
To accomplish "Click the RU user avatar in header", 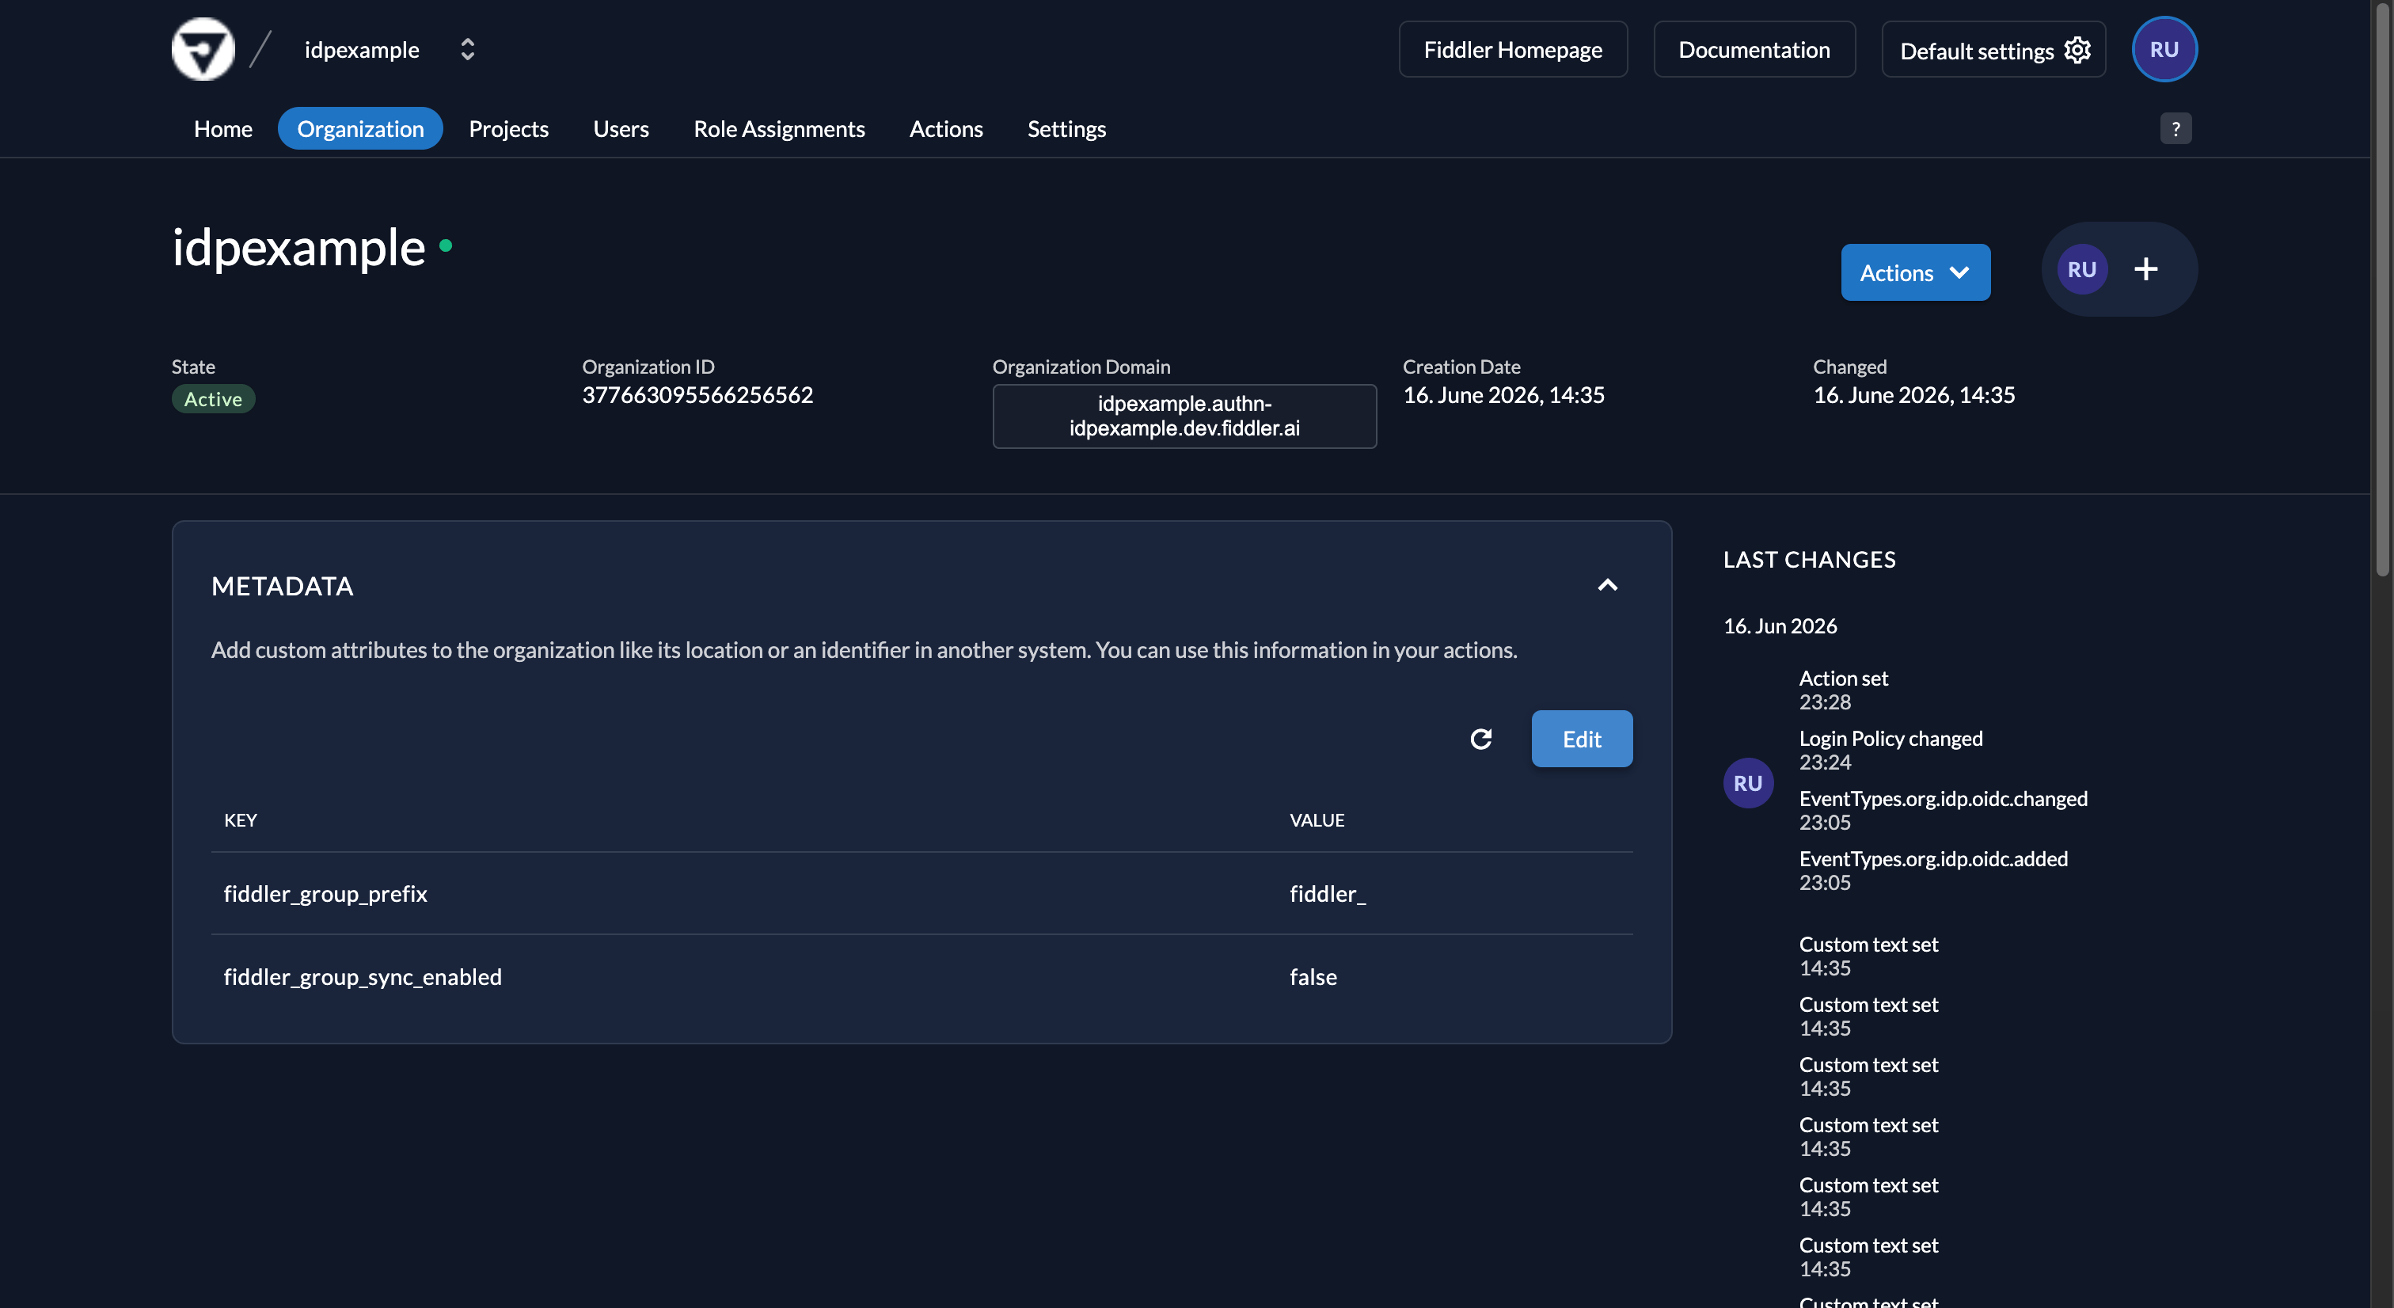I will point(2164,49).
